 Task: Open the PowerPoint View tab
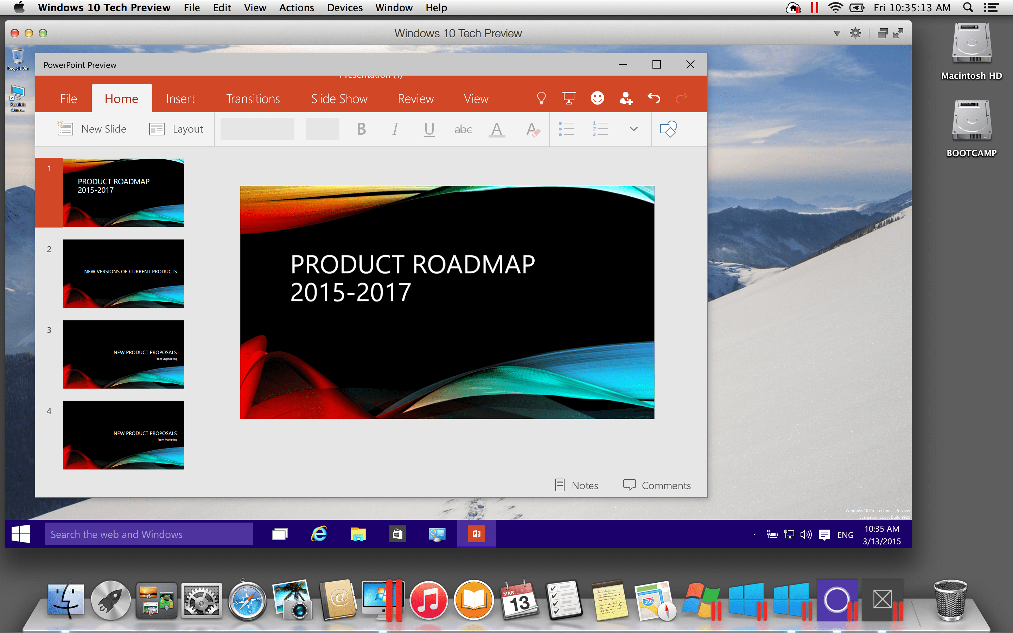(x=476, y=99)
